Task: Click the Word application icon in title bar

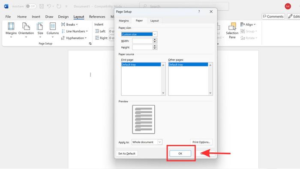Action: [6, 6]
